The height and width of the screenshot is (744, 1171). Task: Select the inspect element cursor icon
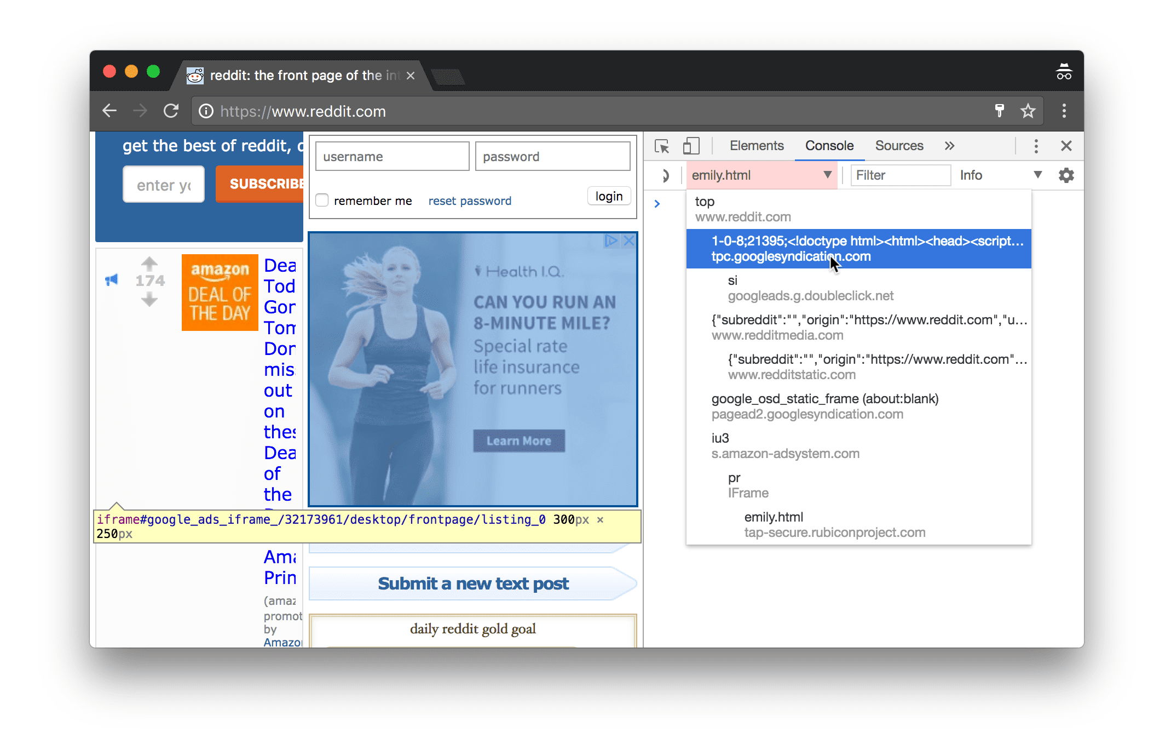click(x=665, y=146)
